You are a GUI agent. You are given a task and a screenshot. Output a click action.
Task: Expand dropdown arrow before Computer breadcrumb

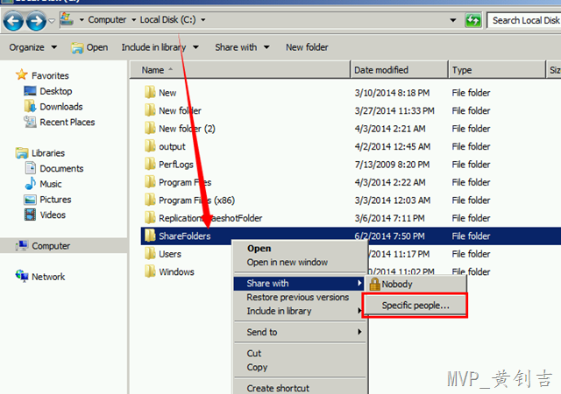click(82, 19)
